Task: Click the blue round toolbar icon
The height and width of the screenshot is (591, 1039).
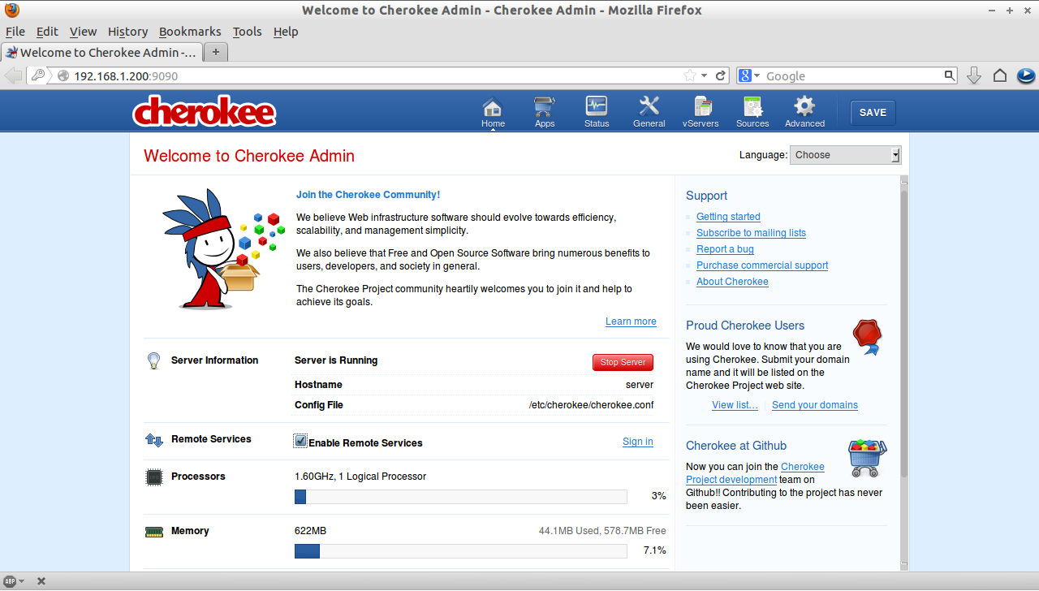Action: pyautogui.click(x=1026, y=75)
